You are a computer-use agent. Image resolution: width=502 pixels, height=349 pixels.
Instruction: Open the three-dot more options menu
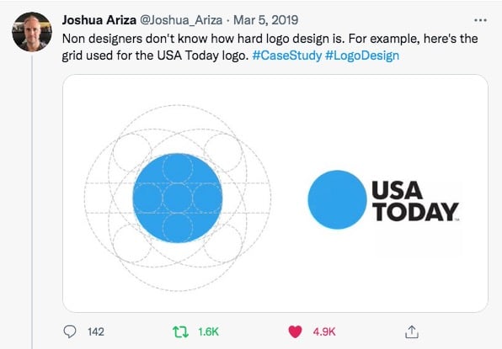click(480, 20)
